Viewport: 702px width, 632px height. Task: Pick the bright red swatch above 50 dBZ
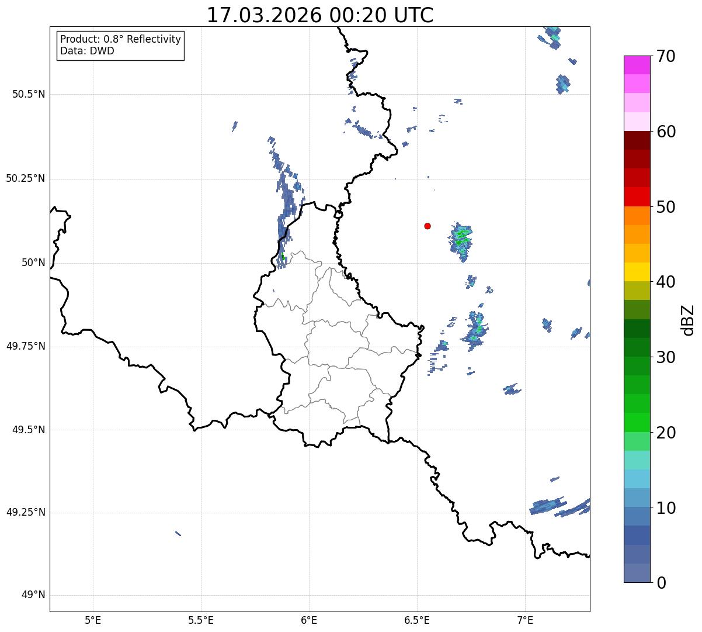click(637, 197)
